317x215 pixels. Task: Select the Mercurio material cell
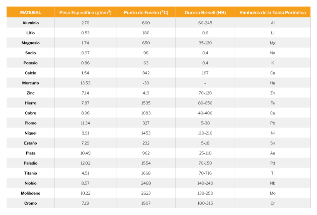(x=31, y=83)
